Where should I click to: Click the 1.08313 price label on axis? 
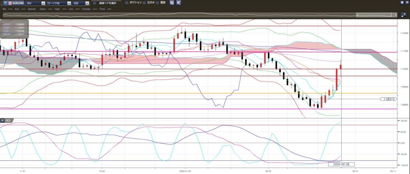[x=389, y=99]
